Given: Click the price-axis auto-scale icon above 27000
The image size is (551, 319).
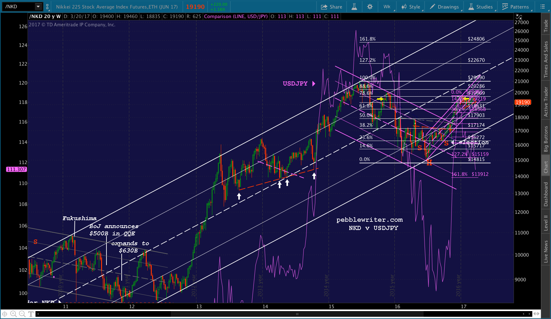Looking at the screenshot, I should [x=518, y=16].
